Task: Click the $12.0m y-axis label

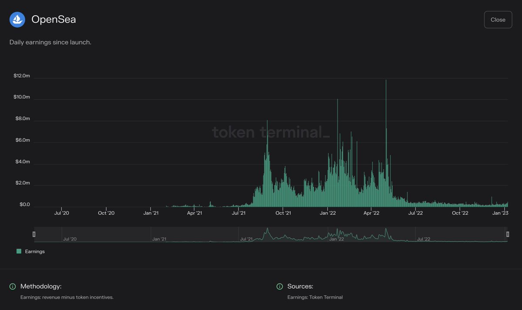Action: 22,76
